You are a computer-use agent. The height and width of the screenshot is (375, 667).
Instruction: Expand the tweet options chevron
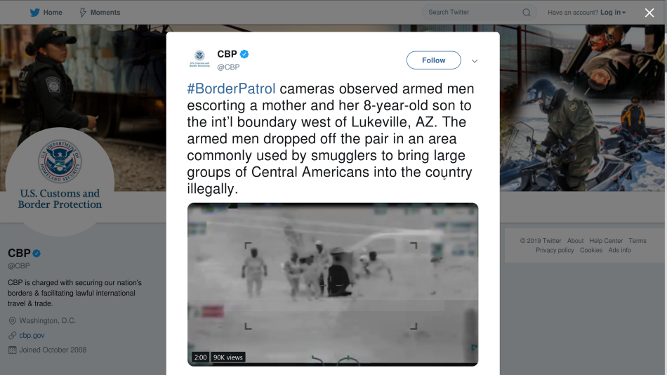point(475,61)
